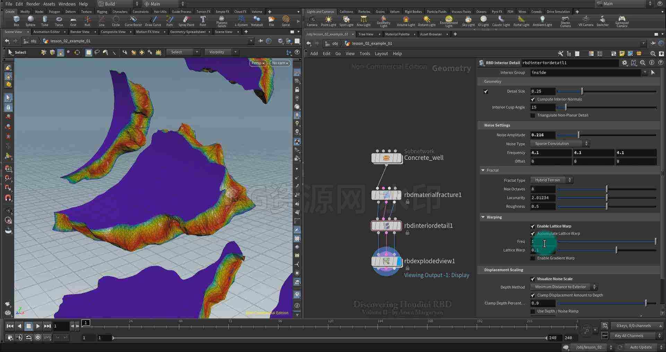Open the Visibility dropdown in viewport toolbar
666x352 pixels.
pyautogui.click(x=221, y=52)
